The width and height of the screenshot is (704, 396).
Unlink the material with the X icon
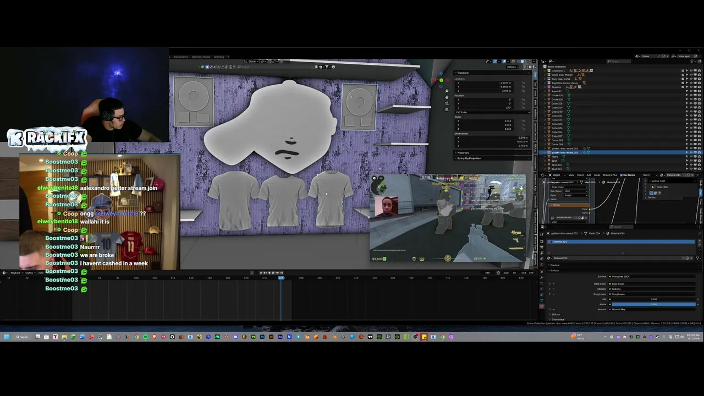pos(691,258)
